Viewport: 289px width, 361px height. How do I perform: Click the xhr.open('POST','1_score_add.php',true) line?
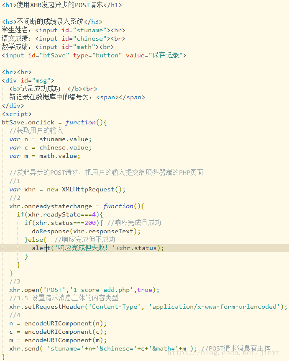84,290
